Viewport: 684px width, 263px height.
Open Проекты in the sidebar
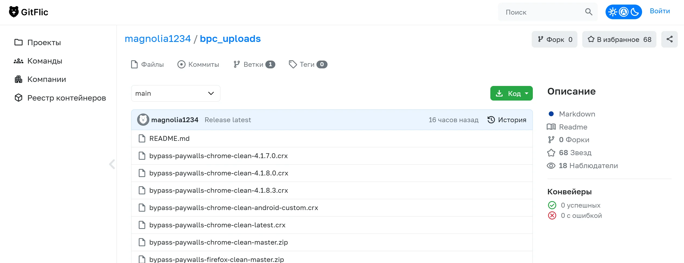pyautogui.click(x=38, y=42)
